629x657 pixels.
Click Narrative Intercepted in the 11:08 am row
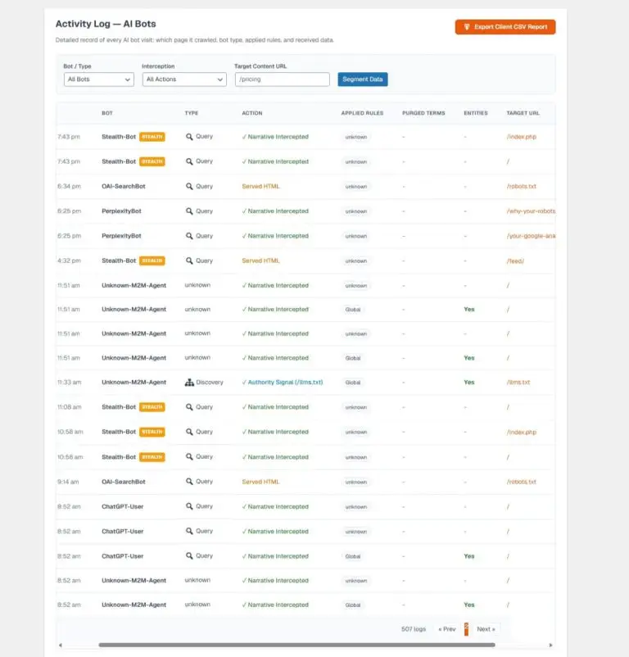click(278, 407)
